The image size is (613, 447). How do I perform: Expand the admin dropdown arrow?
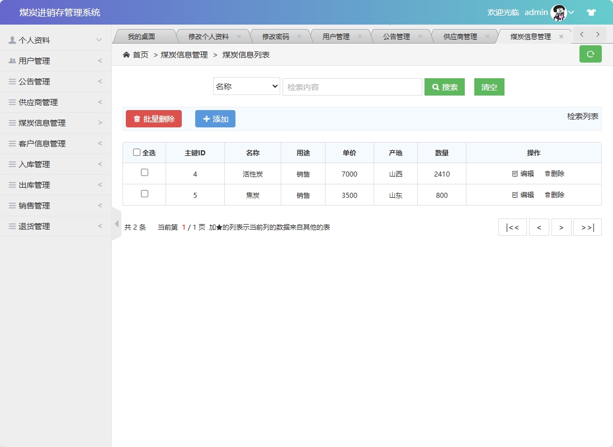[572, 13]
